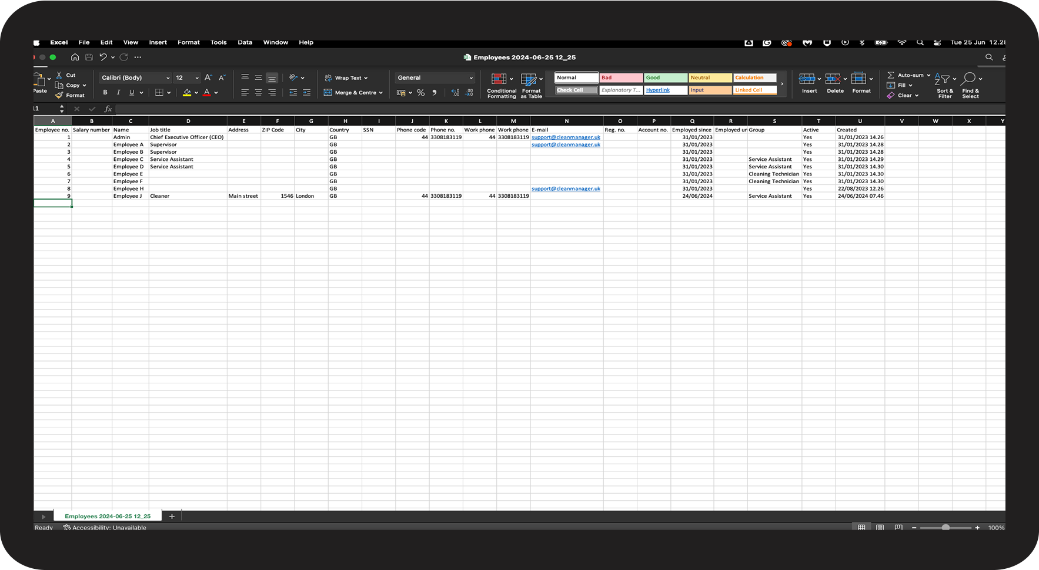
Task: Open the font name dropdown Calibri (Body)
Action: [135, 77]
